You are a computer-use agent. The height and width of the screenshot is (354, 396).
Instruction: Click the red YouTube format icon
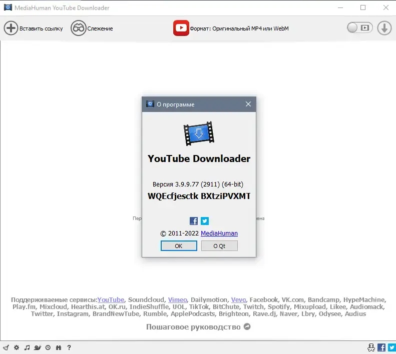(181, 28)
